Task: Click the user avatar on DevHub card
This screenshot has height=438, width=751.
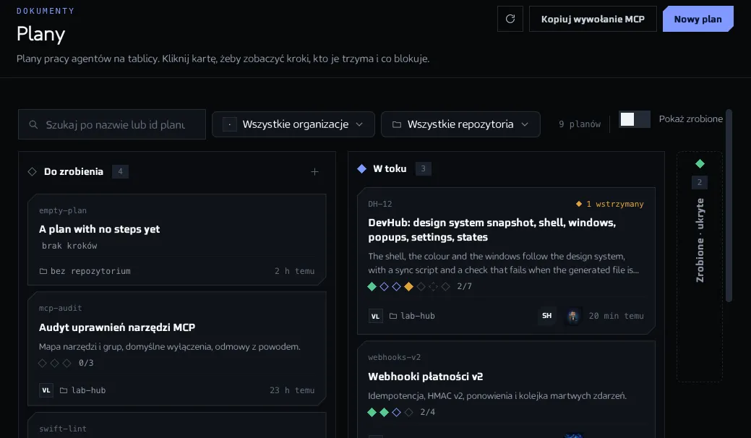Action: (x=573, y=316)
